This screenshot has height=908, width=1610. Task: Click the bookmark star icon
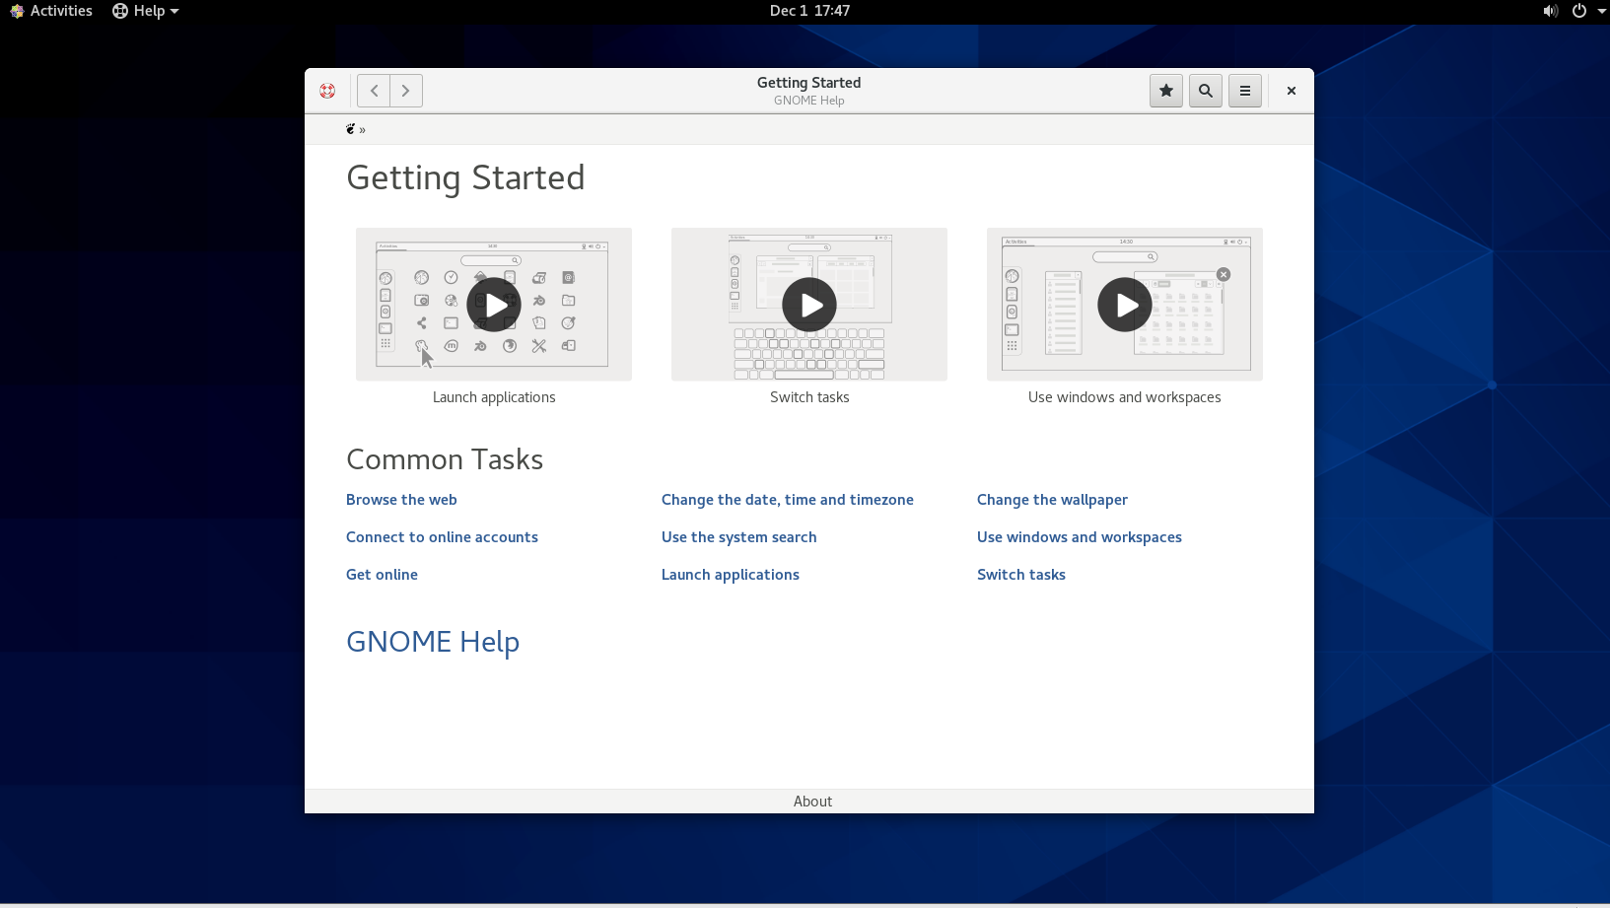[x=1165, y=91]
